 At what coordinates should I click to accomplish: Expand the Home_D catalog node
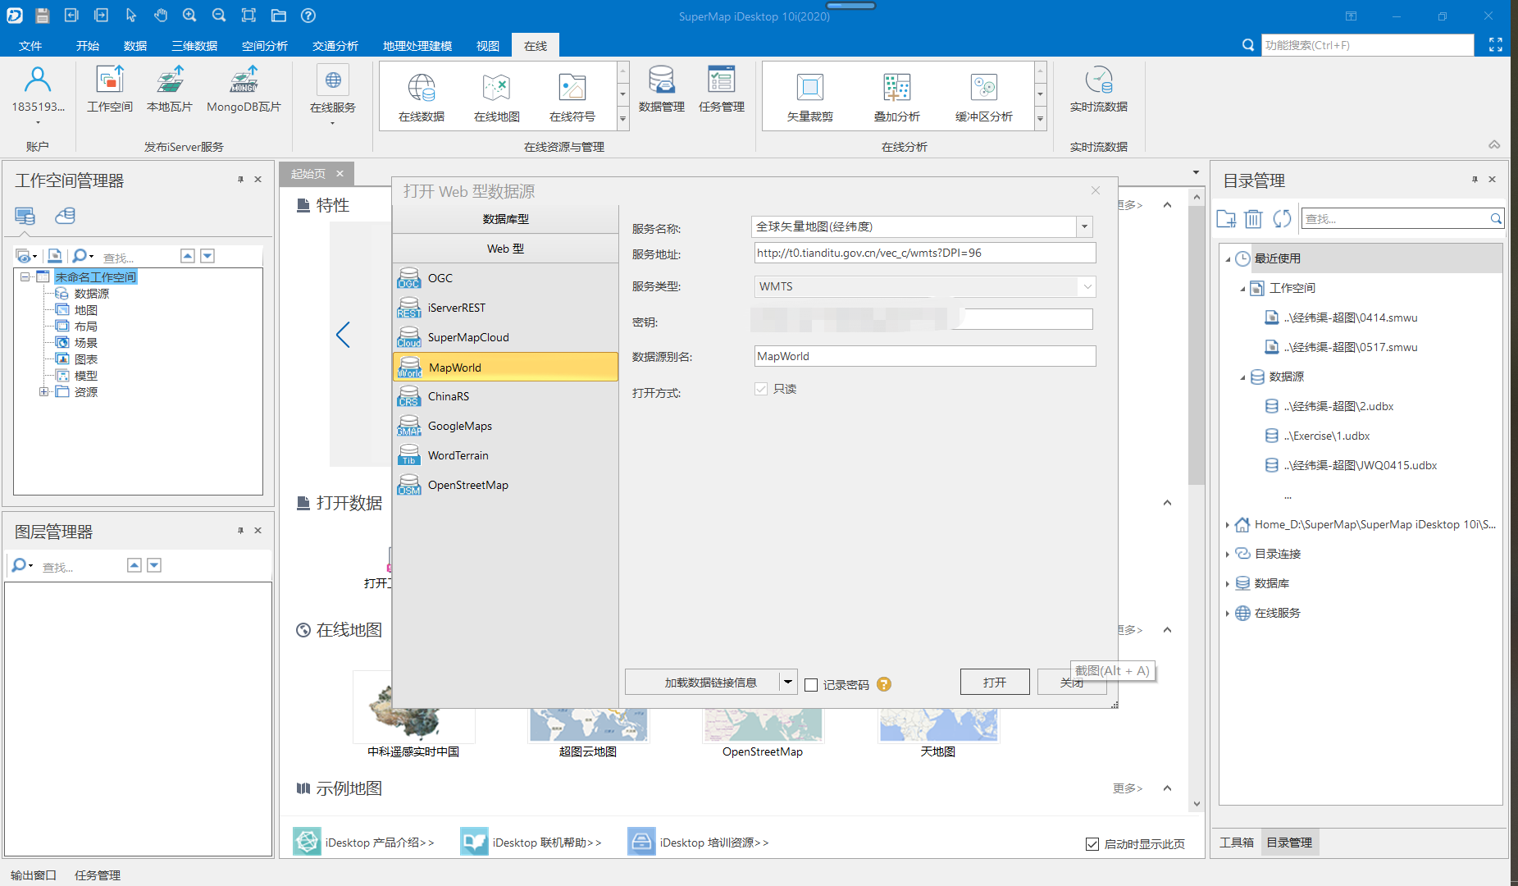point(1228,525)
